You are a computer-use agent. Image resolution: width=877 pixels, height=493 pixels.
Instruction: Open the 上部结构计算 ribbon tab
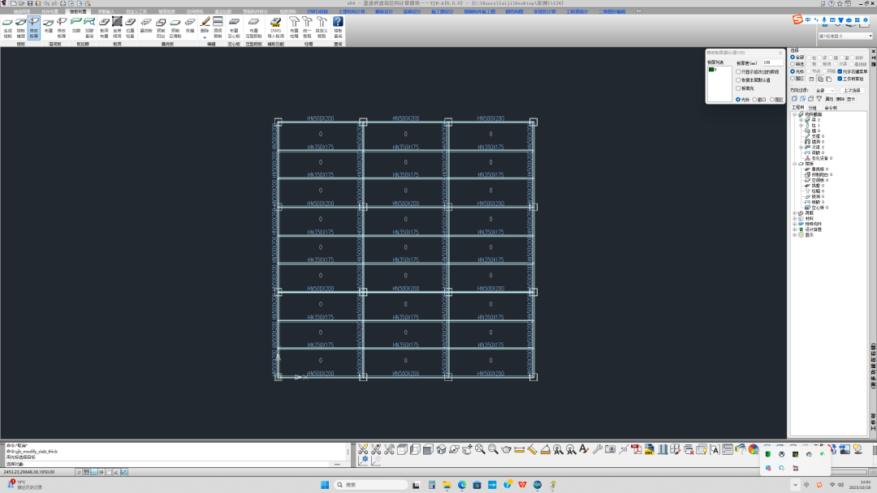coord(352,11)
